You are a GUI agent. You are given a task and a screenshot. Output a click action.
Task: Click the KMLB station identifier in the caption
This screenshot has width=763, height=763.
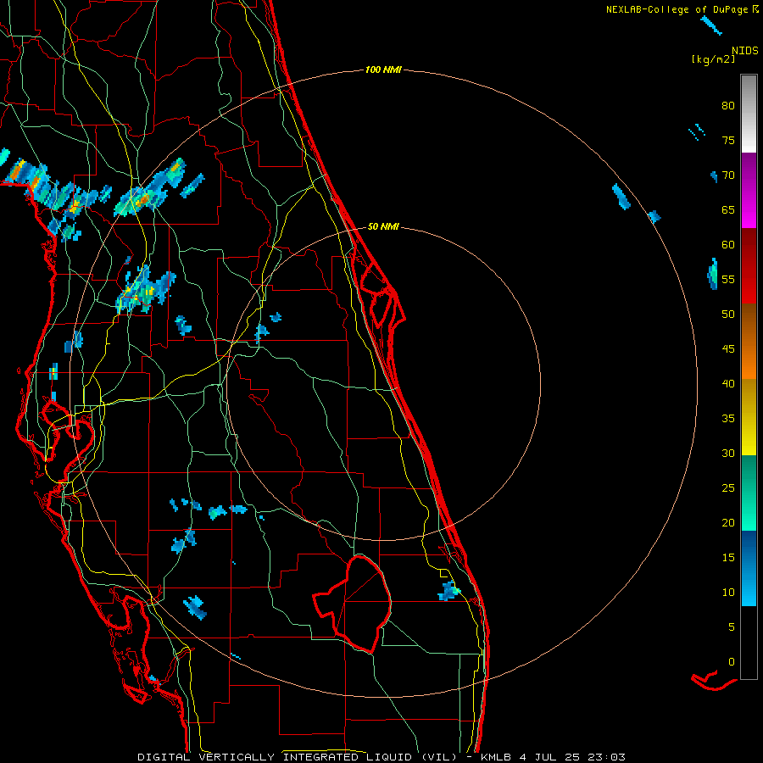496,757
